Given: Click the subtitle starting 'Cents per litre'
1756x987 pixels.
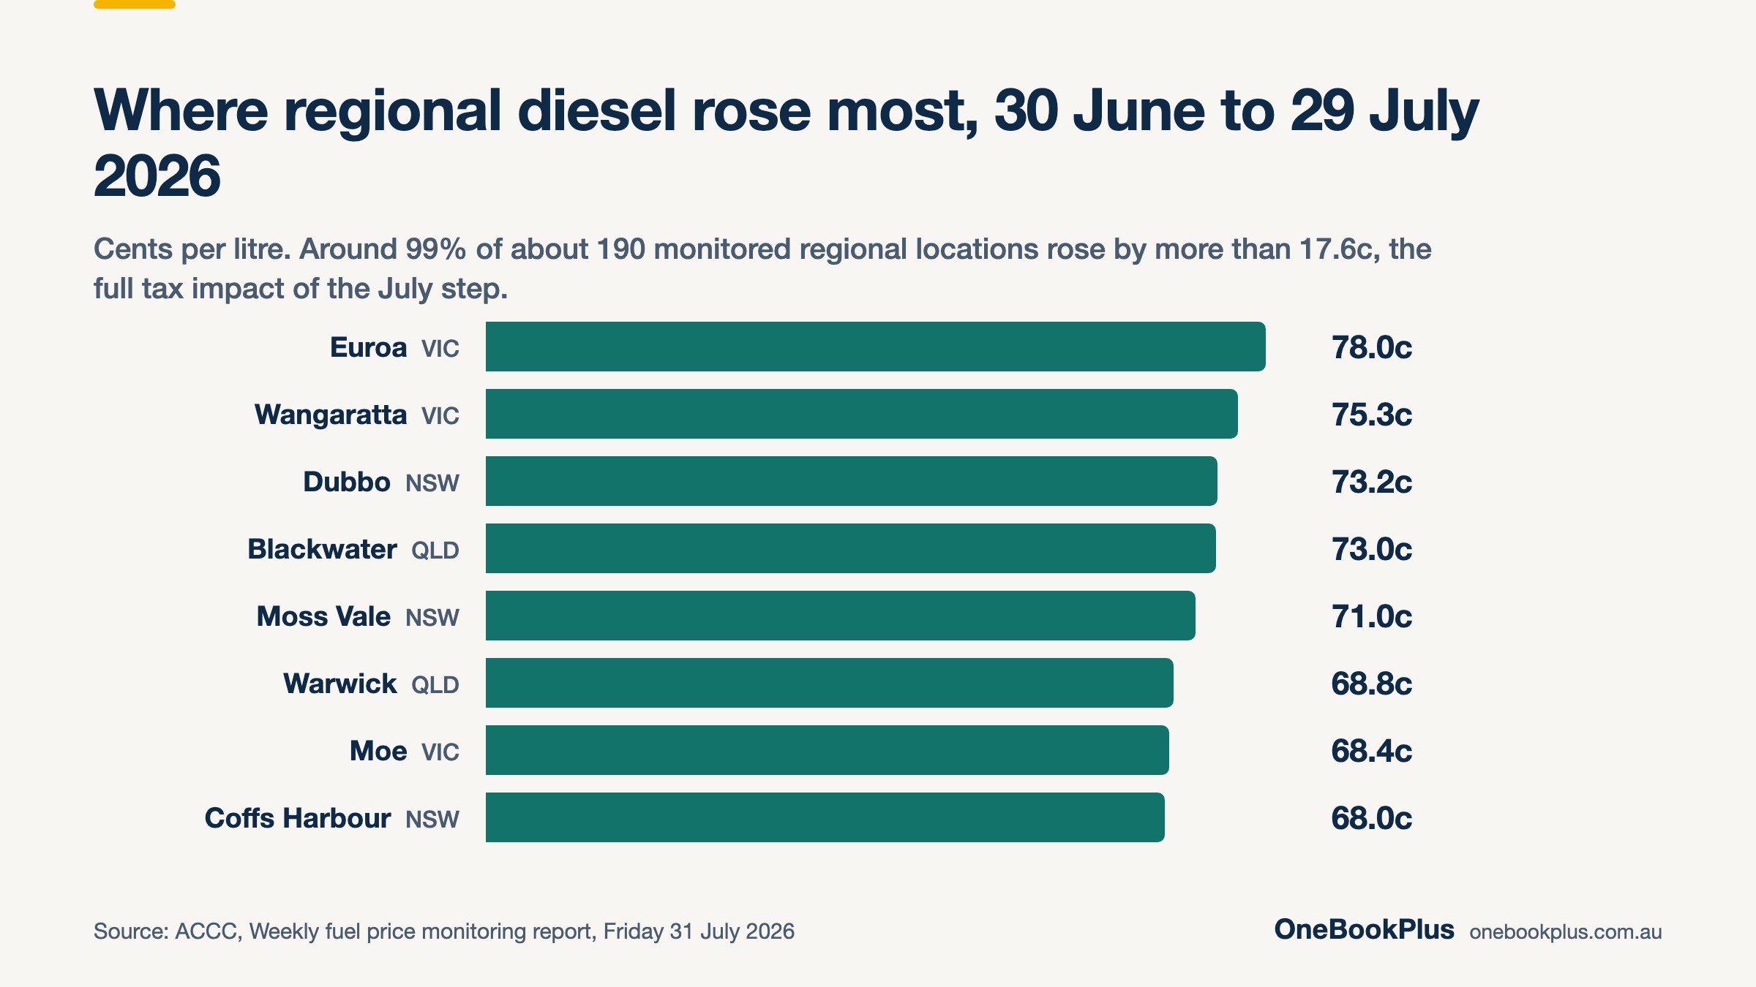Looking at the screenshot, I should click(762, 268).
